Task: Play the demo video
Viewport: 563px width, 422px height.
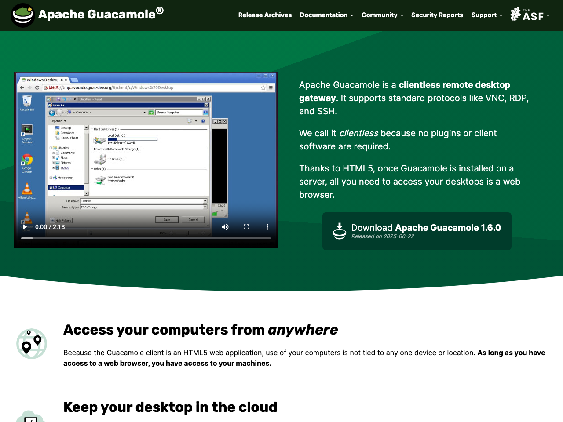Action: click(x=24, y=226)
